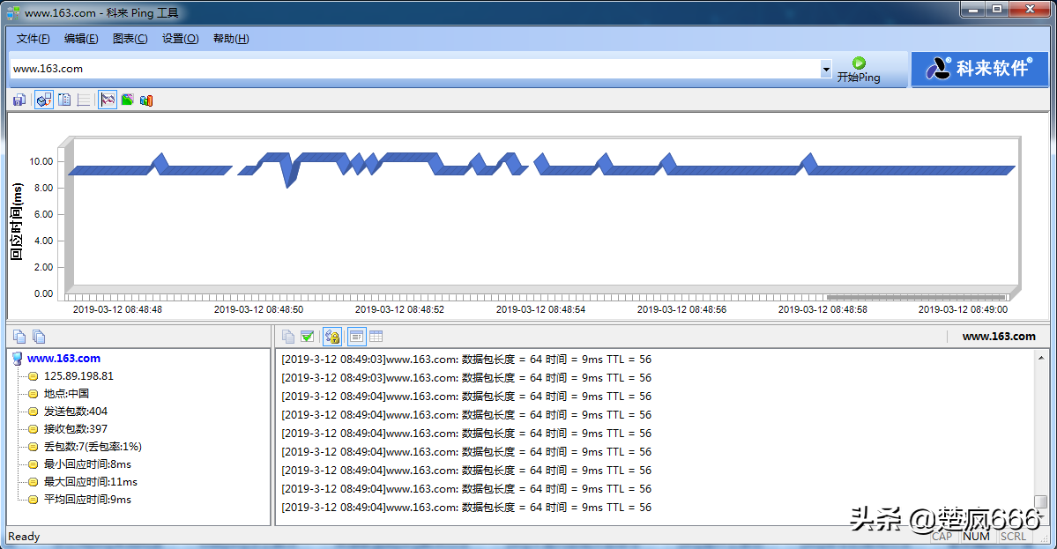The image size is (1057, 549).
Task: Toggle the auto-scroll lock icon
Action: click(331, 336)
